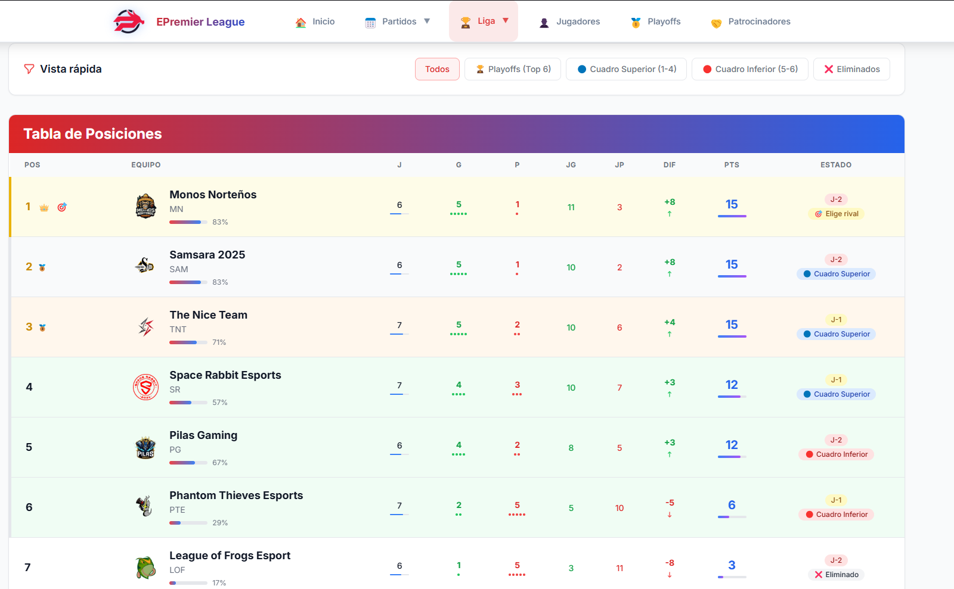Viewport: 954px width, 589px height.
Task: Toggle the Eliminados filter
Action: (x=851, y=69)
